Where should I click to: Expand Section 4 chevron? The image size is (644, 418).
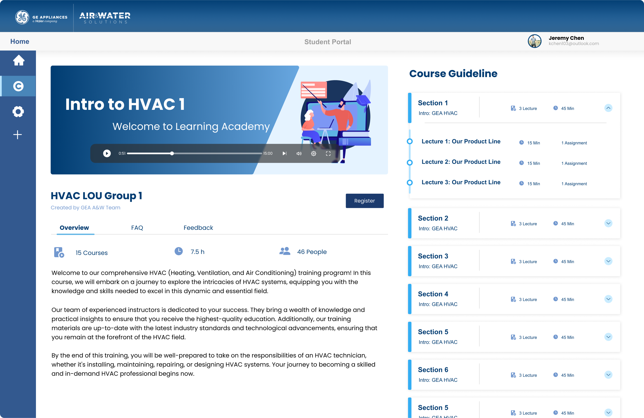coord(608,299)
